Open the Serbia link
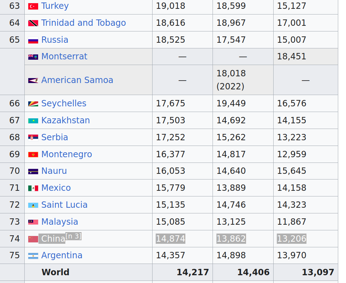This screenshot has height=283, width=346. [54, 137]
